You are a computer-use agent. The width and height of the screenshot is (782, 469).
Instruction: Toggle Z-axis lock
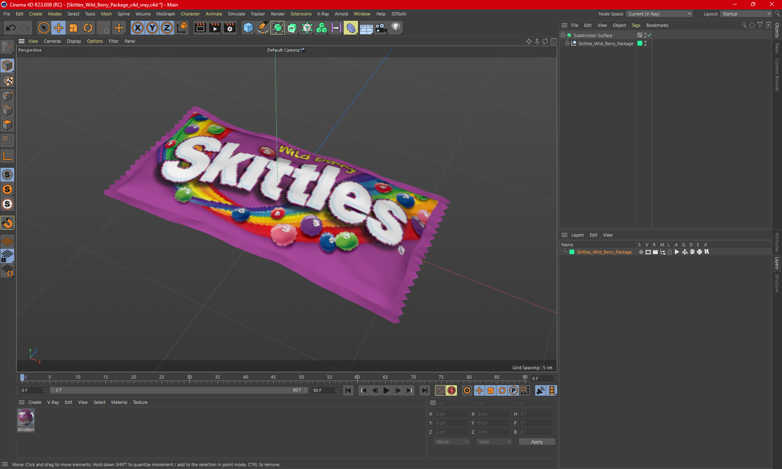[167, 28]
